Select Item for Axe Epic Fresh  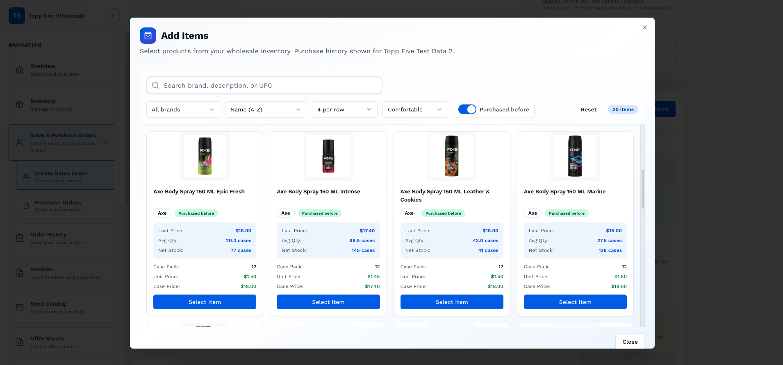[205, 302]
